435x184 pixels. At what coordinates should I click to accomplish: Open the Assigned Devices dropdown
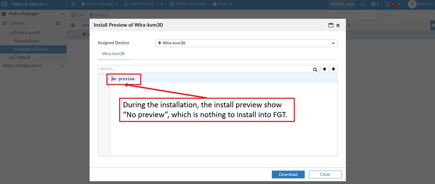246,43
